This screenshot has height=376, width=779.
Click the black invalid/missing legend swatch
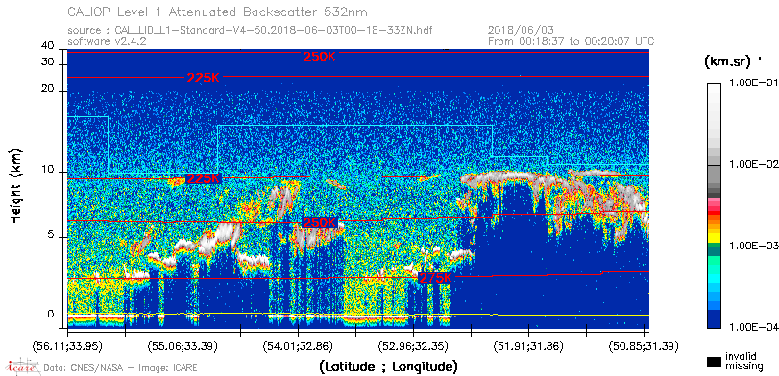point(714,362)
